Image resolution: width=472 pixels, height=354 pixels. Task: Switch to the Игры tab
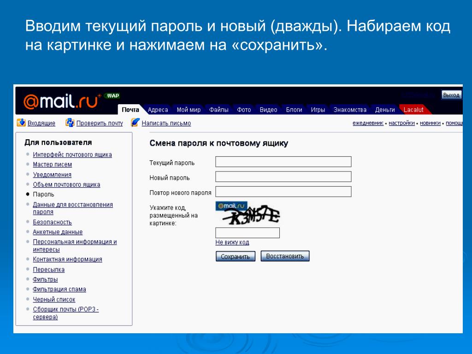coord(318,110)
